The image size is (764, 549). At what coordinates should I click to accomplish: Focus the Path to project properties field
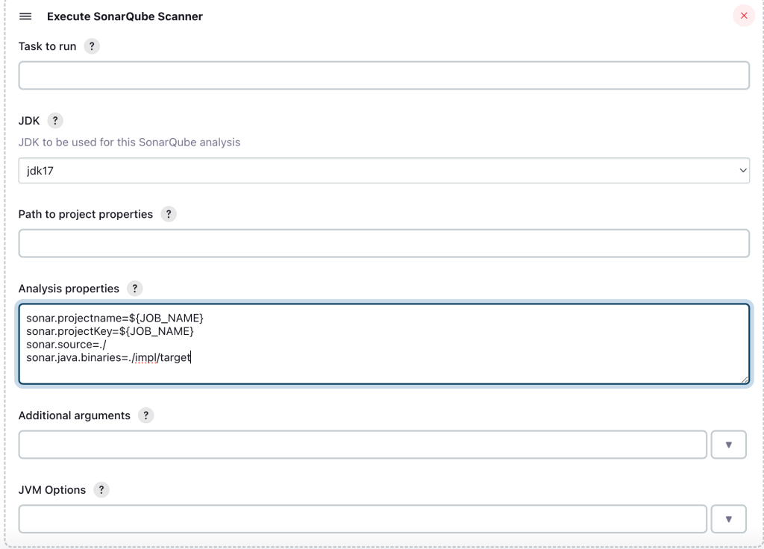(383, 244)
